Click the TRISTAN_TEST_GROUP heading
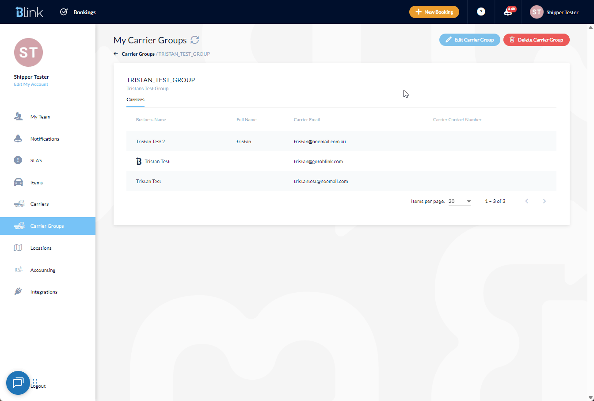Viewport: 594px width, 401px height. tap(161, 80)
